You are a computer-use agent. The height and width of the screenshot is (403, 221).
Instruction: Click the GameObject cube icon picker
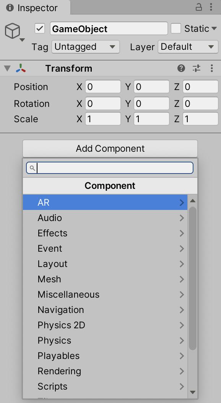tap(15, 32)
